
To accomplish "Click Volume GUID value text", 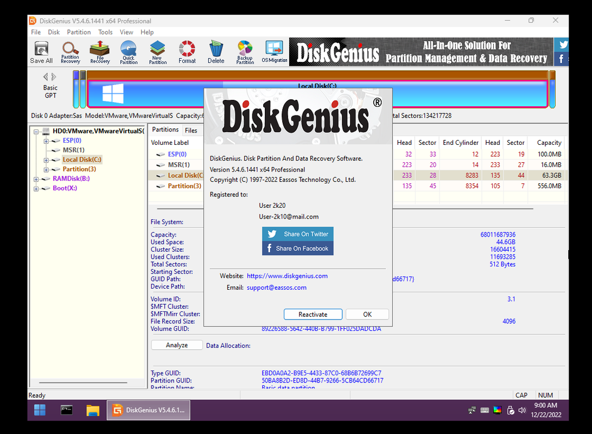I will (321, 329).
